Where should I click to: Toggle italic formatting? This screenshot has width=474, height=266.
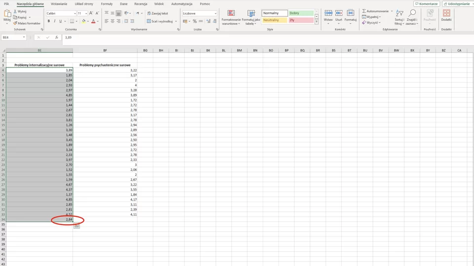pos(54,21)
